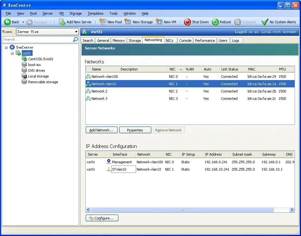
Task: Select the CentOS6.5vm01 virtual machine
Action: 40,59
